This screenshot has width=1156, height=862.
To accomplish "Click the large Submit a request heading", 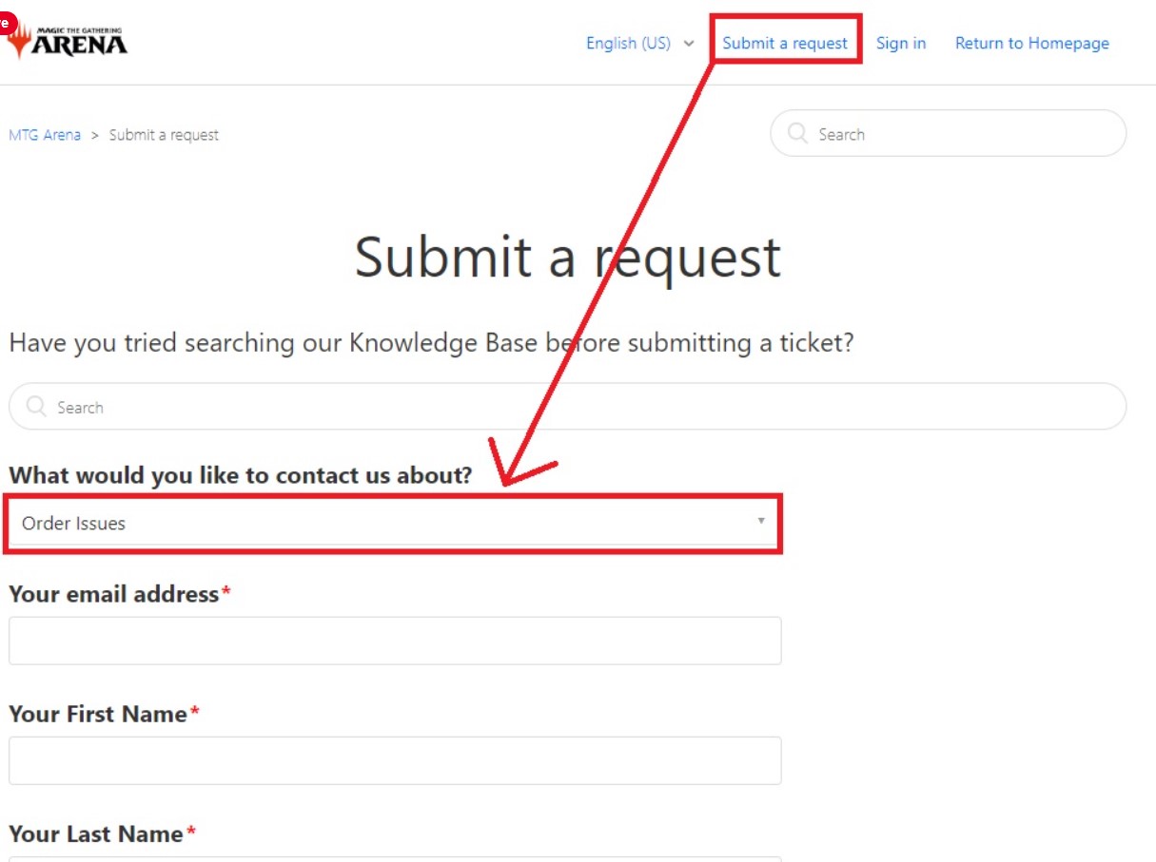I will pyautogui.click(x=568, y=257).
